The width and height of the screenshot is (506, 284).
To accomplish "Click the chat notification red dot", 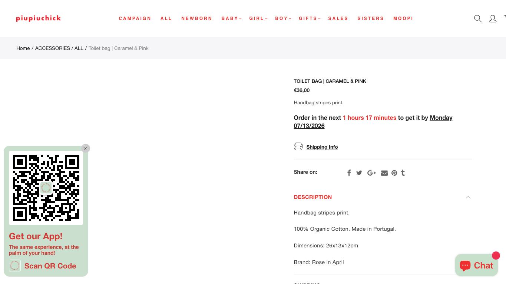I will (496, 256).
